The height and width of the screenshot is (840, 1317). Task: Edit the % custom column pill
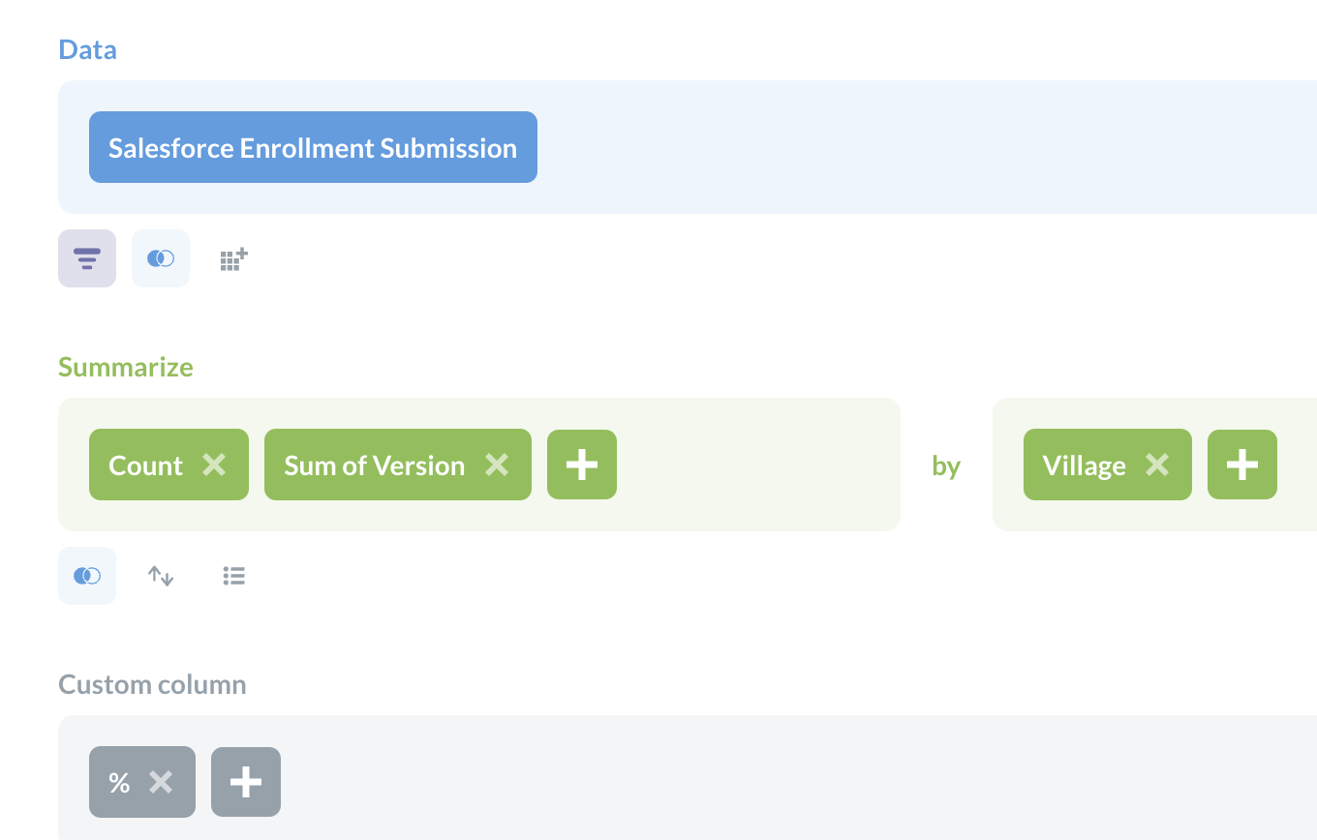point(120,782)
